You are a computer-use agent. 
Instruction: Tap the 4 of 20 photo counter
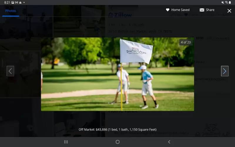click(x=186, y=42)
